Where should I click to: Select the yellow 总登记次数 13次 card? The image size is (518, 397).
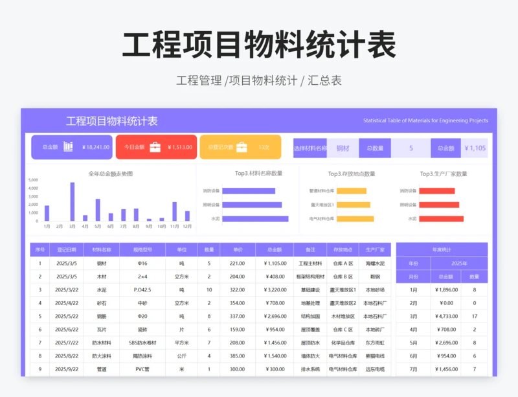tap(240, 147)
